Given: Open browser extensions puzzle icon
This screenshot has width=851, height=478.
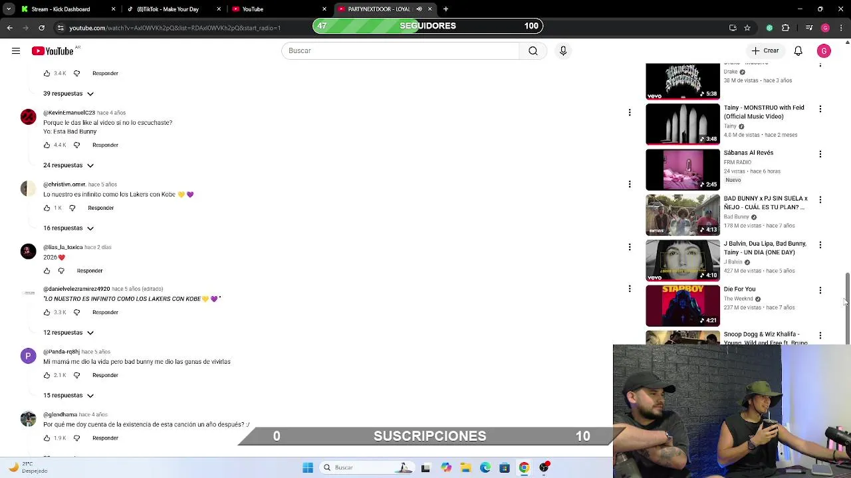Looking at the screenshot, I should click(x=786, y=28).
